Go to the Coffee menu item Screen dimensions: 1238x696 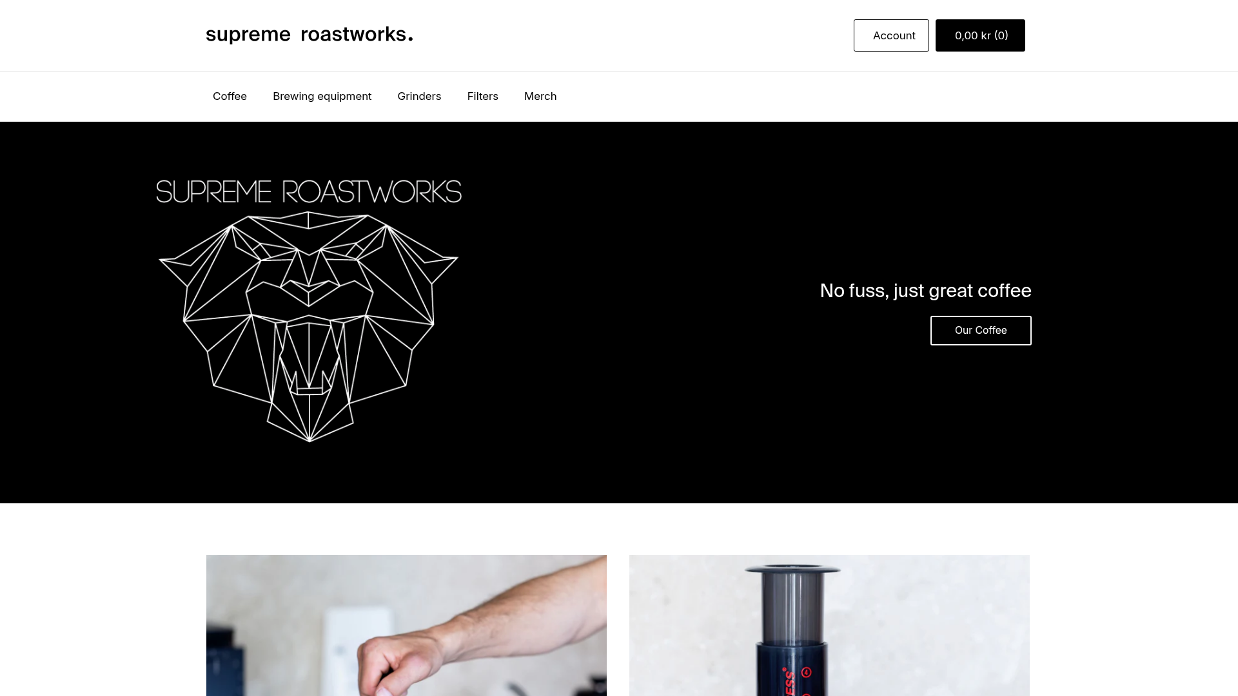click(x=230, y=96)
